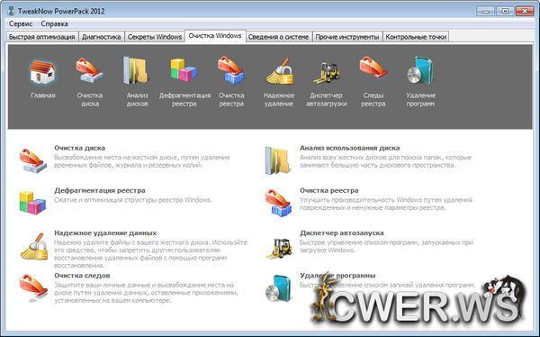540x337 pixels.
Task: Open the Надежное удаление данных heading link
Action: click(x=105, y=233)
